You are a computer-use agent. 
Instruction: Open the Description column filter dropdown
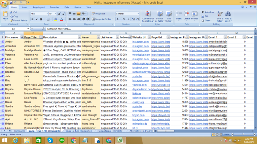coord(79,37)
